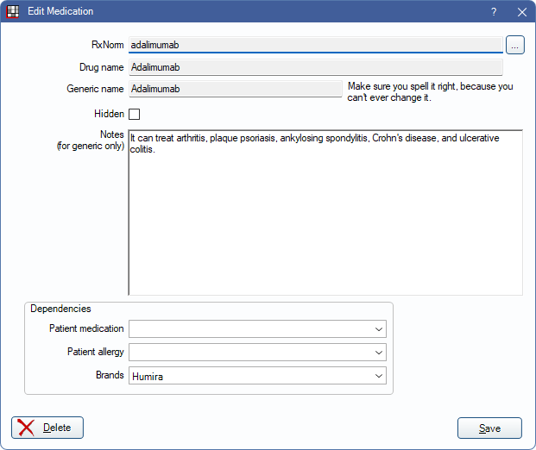Close the Edit Medication dialog window
This screenshot has width=536, height=450.
coord(521,12)
